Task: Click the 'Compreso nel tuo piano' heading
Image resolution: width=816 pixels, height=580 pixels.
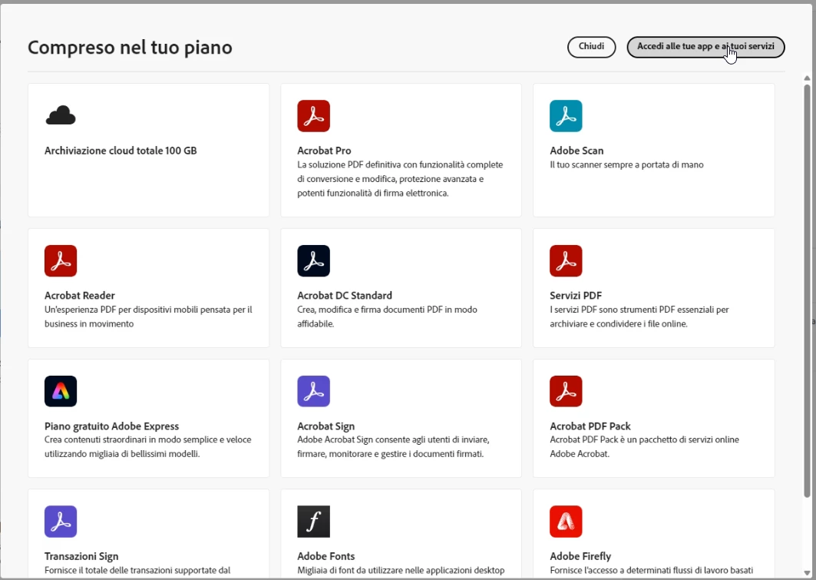Action: click(x=130, y=48)
